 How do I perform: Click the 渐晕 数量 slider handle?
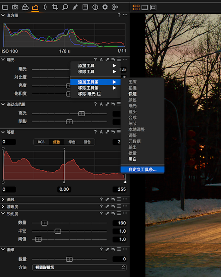(x=69, y=259)
